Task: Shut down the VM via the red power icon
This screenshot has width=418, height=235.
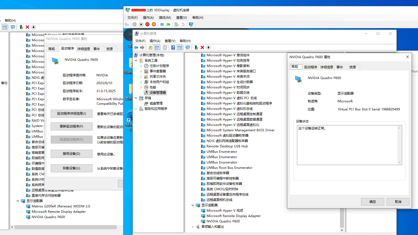Action: pos(147,24)
